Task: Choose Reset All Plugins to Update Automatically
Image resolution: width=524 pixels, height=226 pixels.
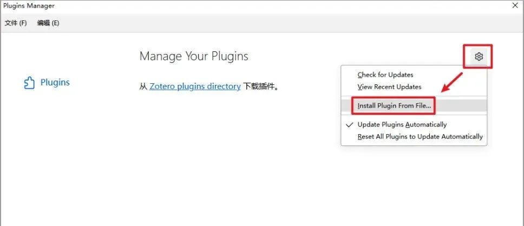Action: click(414, 137)
